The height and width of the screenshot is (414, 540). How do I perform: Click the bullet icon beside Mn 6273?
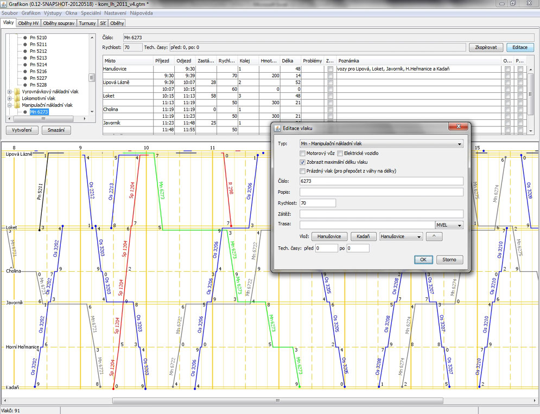25,112
